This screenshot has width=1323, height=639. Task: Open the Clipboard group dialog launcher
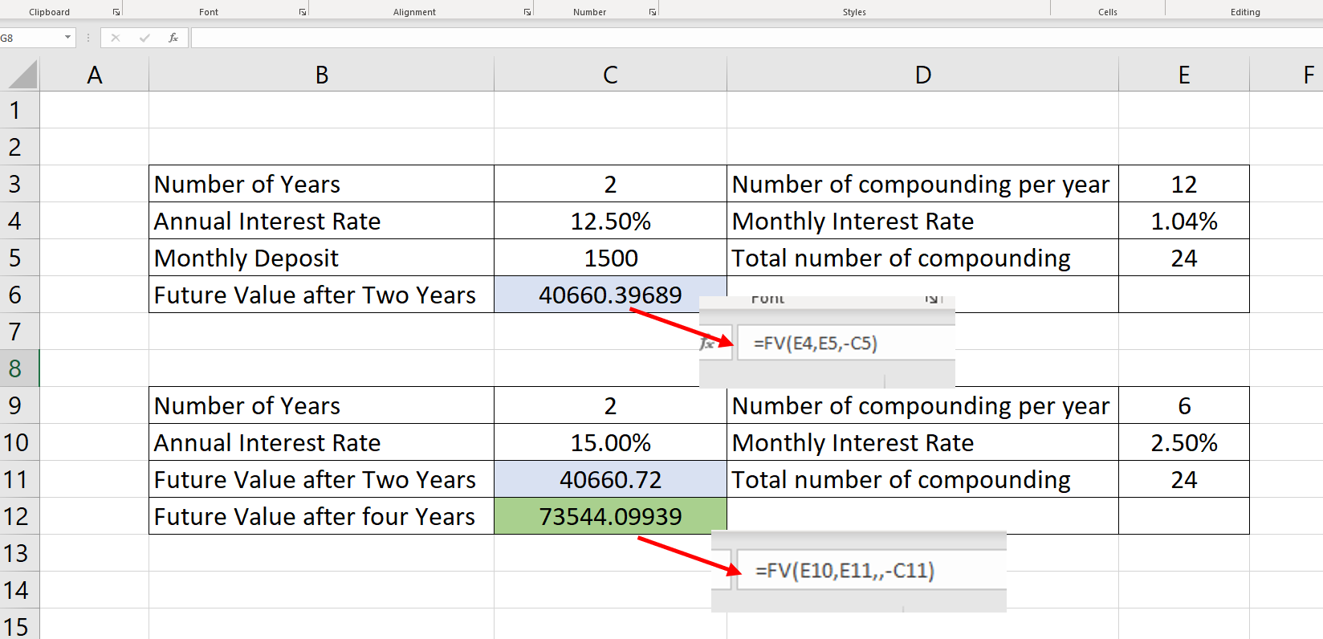pyautogui.click(x=116, y=12)
